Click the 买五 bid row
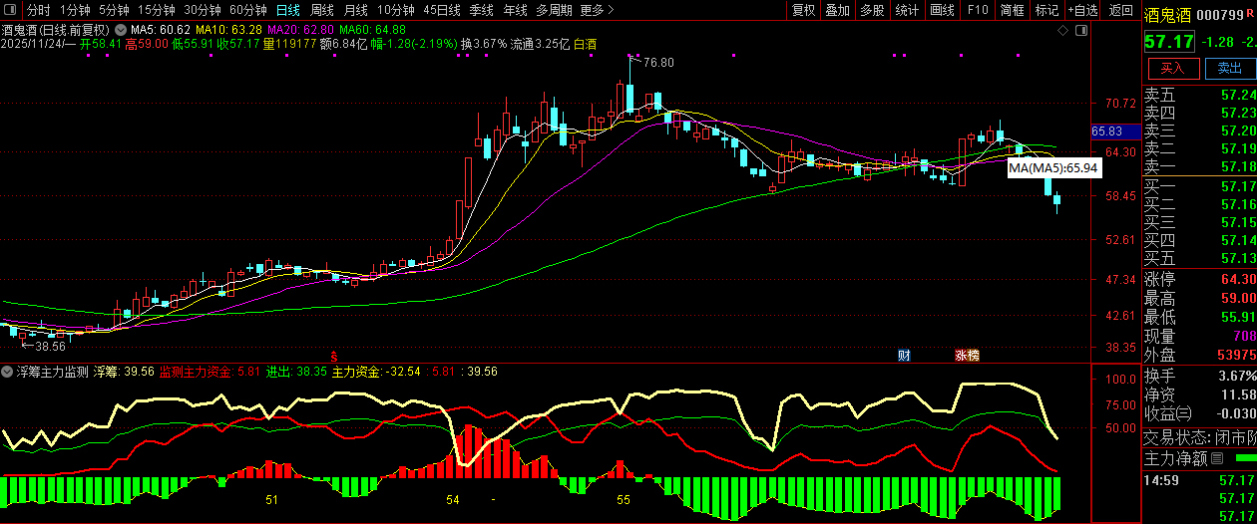 [1199, 258]
